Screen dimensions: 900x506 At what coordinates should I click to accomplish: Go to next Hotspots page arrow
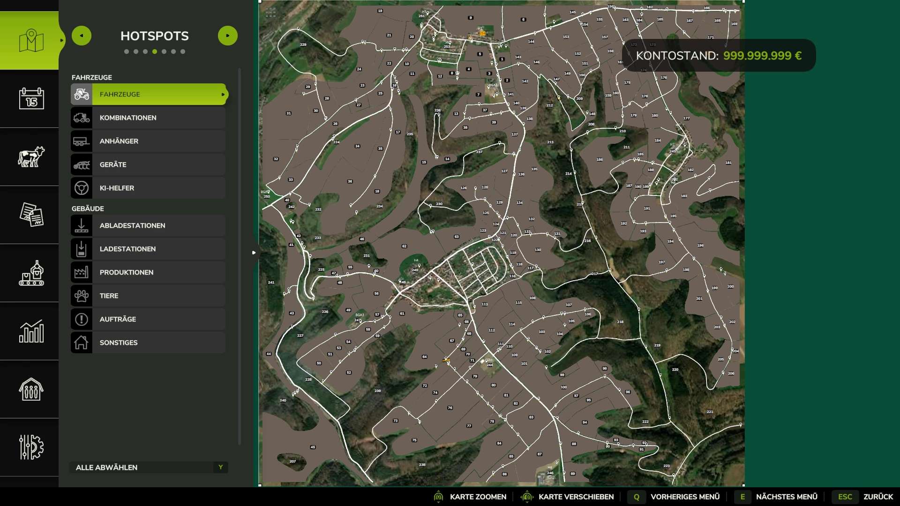coord(228,36)
